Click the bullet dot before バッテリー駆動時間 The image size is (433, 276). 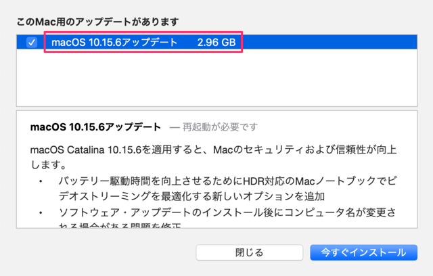tap(41, 181)
